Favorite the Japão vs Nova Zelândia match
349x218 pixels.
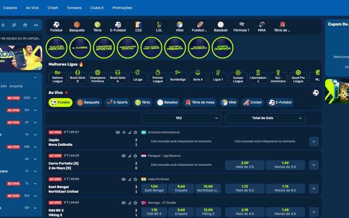(x=135, y=132)
